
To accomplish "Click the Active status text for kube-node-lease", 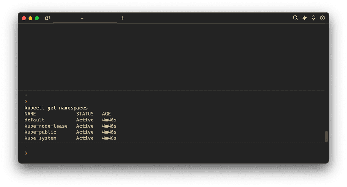I will pos(85,126).
